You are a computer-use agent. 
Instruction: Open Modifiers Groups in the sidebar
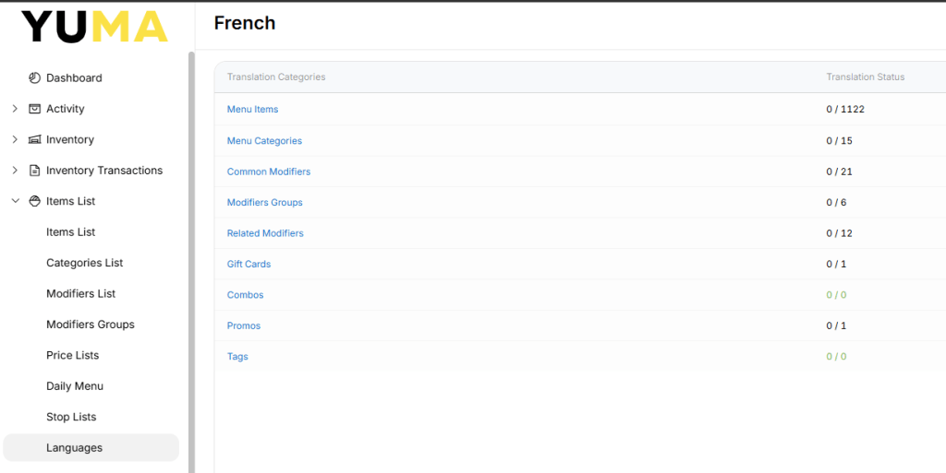91,325
